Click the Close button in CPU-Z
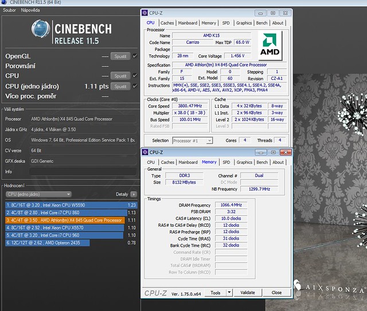Viewport: 367px width, 311px height. pos(276,293)
